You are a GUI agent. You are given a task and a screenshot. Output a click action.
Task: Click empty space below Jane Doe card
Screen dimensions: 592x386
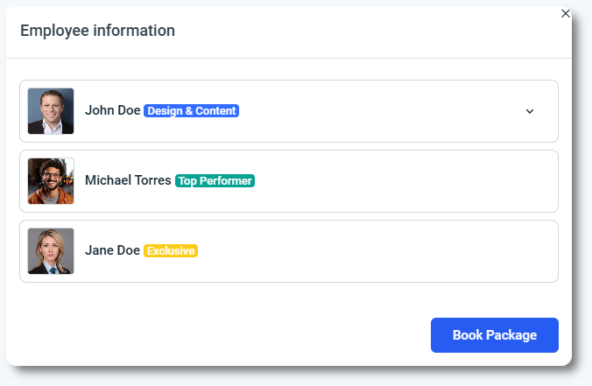pos(289,298)
